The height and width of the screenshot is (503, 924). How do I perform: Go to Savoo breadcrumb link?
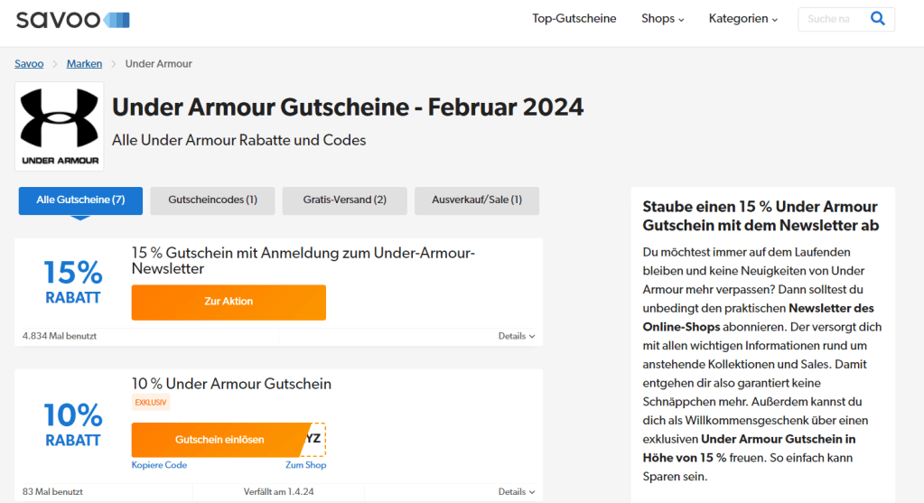29,64
